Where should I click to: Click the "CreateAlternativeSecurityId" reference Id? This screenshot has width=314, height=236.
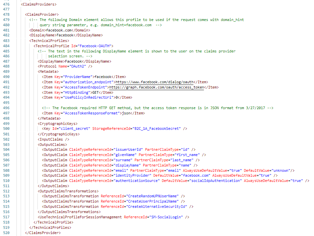[x=157, y=206]
